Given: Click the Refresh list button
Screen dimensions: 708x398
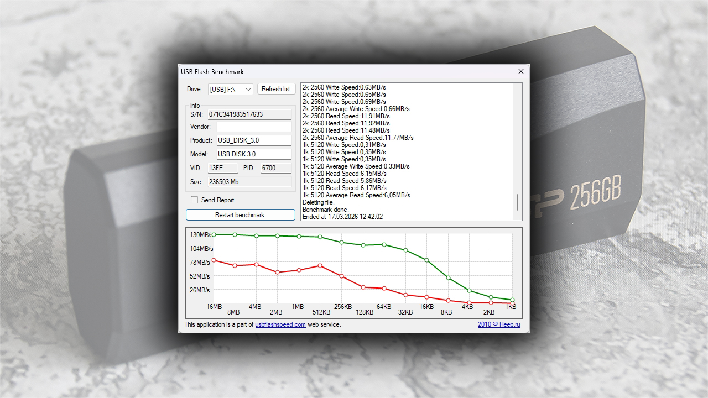Looking at the screenshot, I should click(275, 89).
